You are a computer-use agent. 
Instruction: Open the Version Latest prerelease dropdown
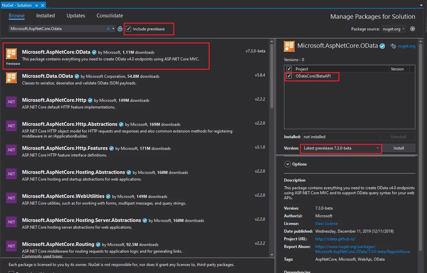coord(341,148)
